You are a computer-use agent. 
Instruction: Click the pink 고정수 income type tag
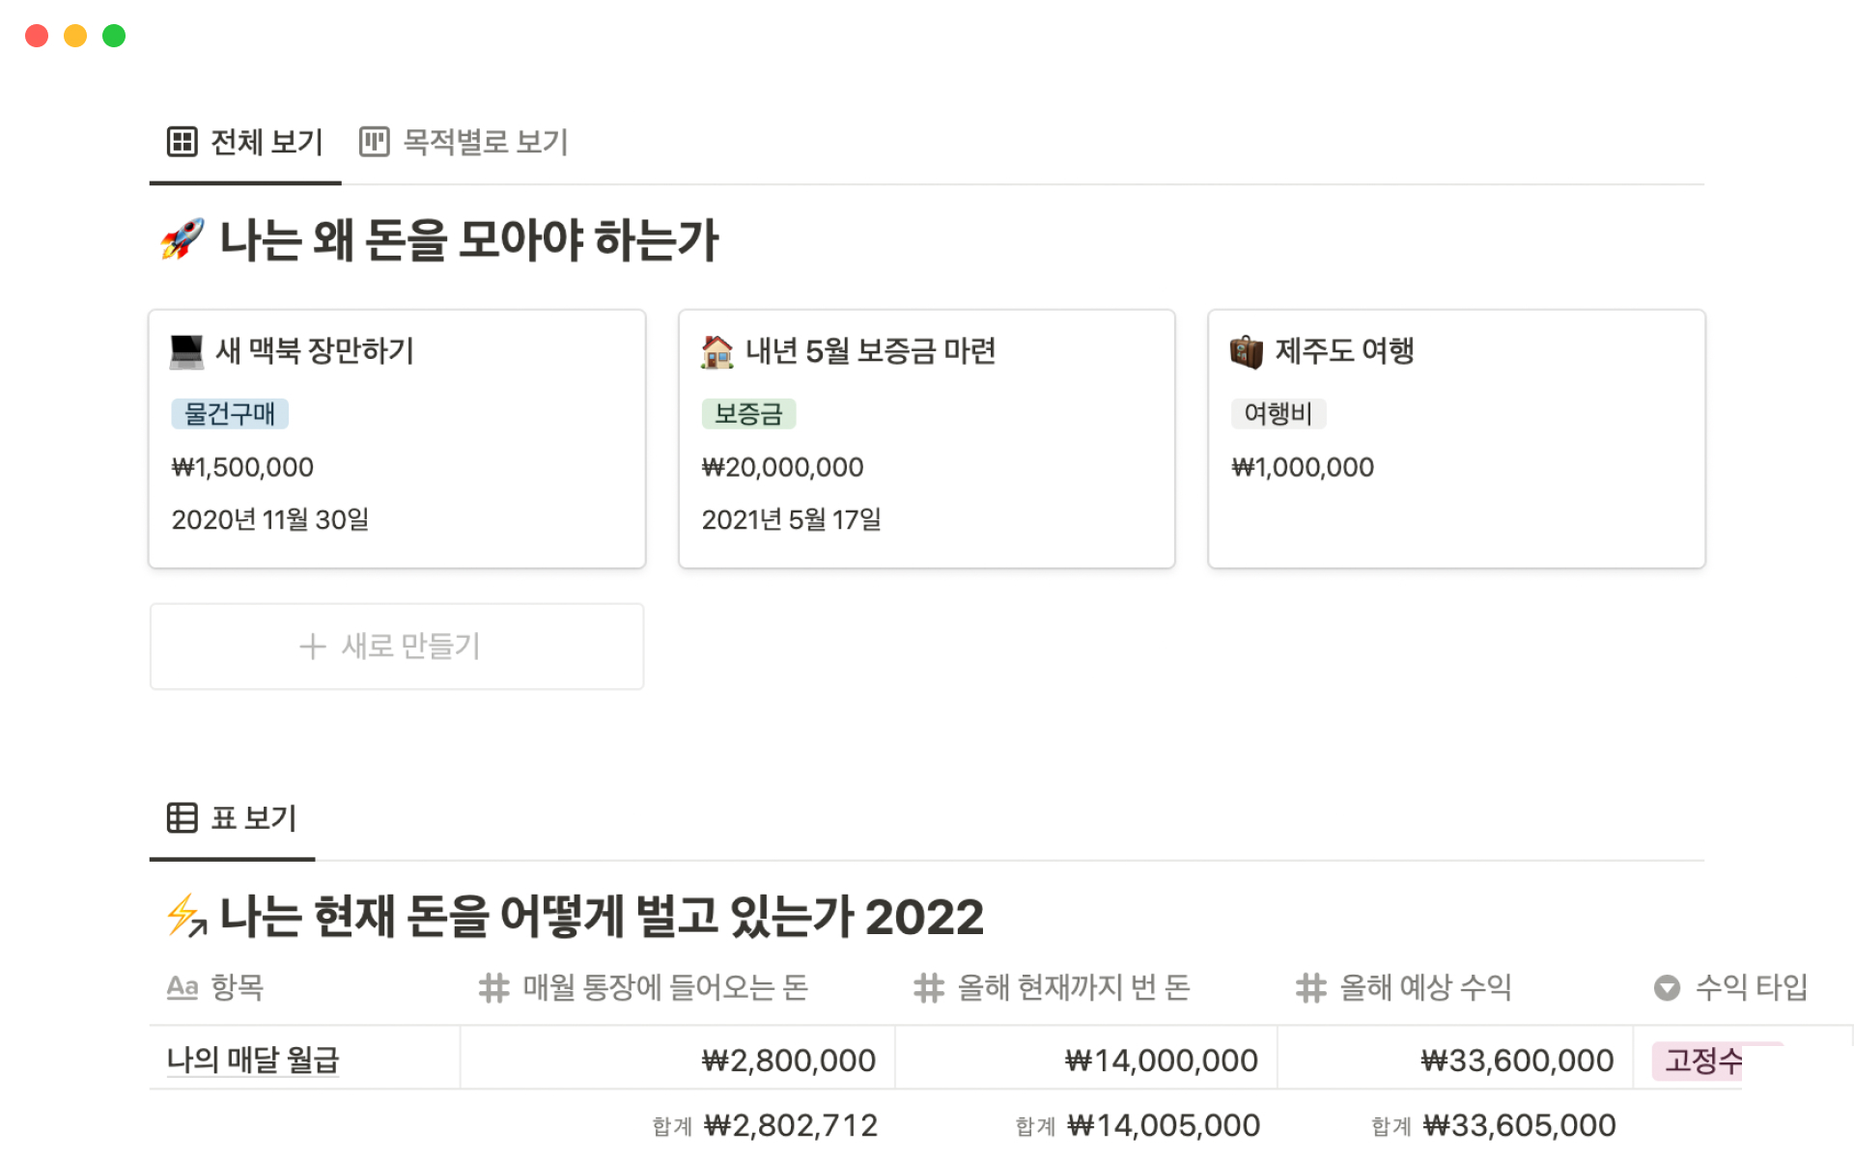tap(1701, 1061)
